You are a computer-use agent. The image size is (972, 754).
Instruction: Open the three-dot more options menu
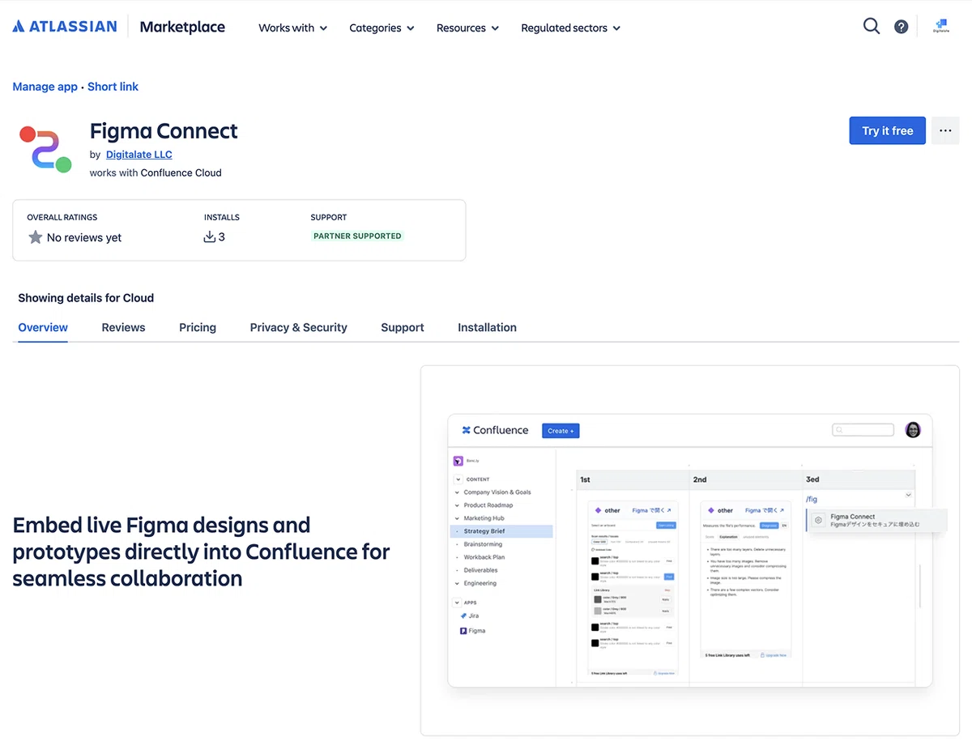pyautogui.click(x=945, y=130)
